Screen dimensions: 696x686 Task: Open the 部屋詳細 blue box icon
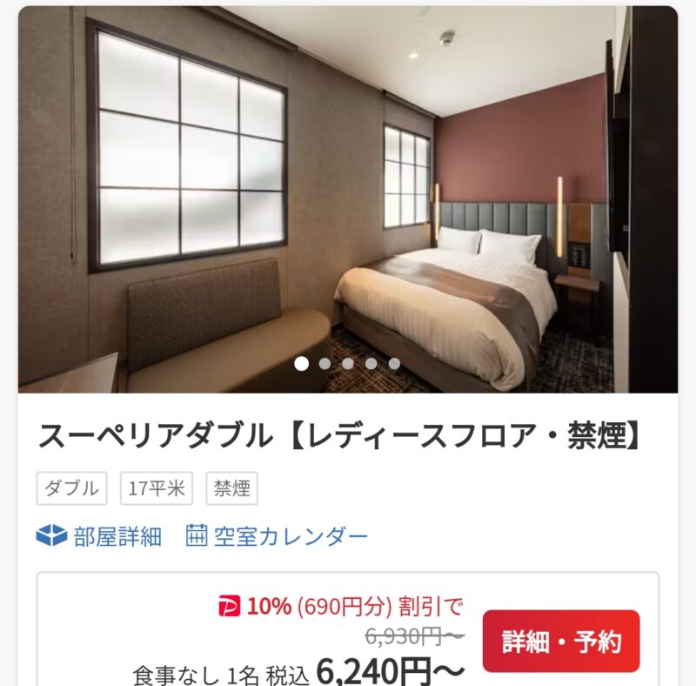coord(51,535)
